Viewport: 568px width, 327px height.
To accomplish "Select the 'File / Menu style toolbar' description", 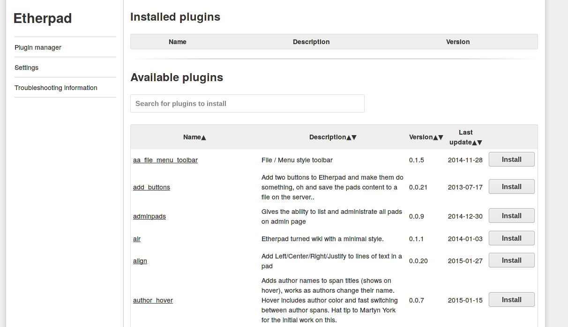I will tap(297, 160).
